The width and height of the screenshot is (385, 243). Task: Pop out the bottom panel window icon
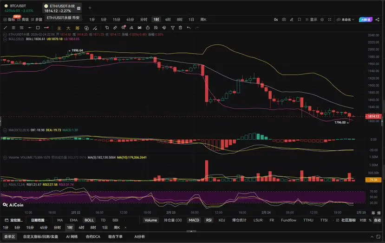click(378, 237)
